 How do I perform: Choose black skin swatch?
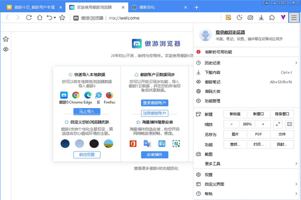click(x=94, y=144)
